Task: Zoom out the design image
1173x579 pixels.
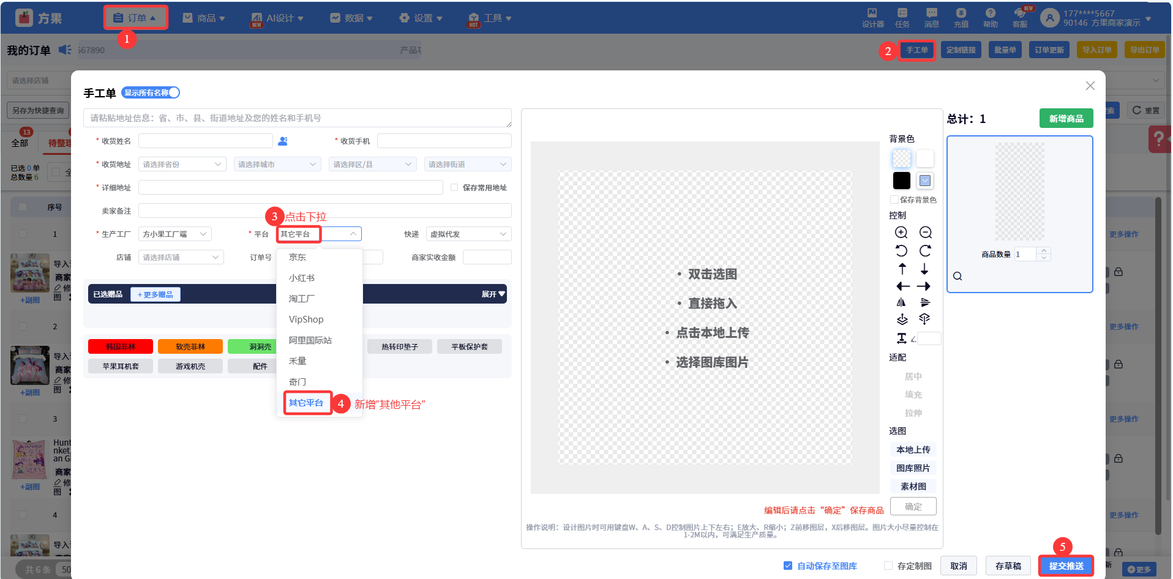Action: tap(926, 233)
